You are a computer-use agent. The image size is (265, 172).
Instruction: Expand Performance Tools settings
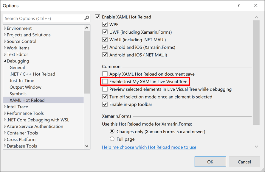coord(5,113)
